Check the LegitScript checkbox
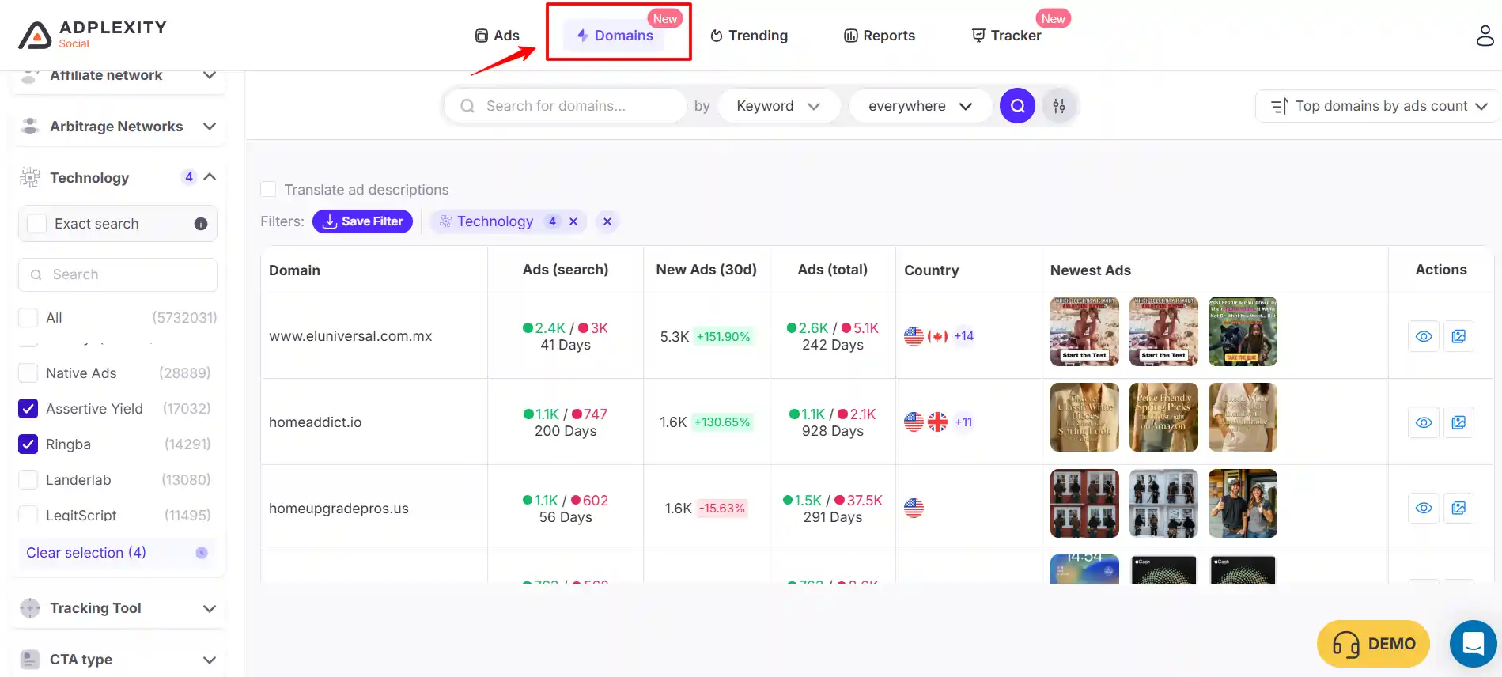 [x=28, y=514]
